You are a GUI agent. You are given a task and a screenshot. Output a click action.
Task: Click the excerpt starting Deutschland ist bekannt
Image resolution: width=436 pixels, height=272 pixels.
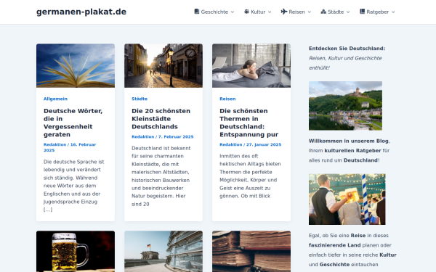pos(161,176)
